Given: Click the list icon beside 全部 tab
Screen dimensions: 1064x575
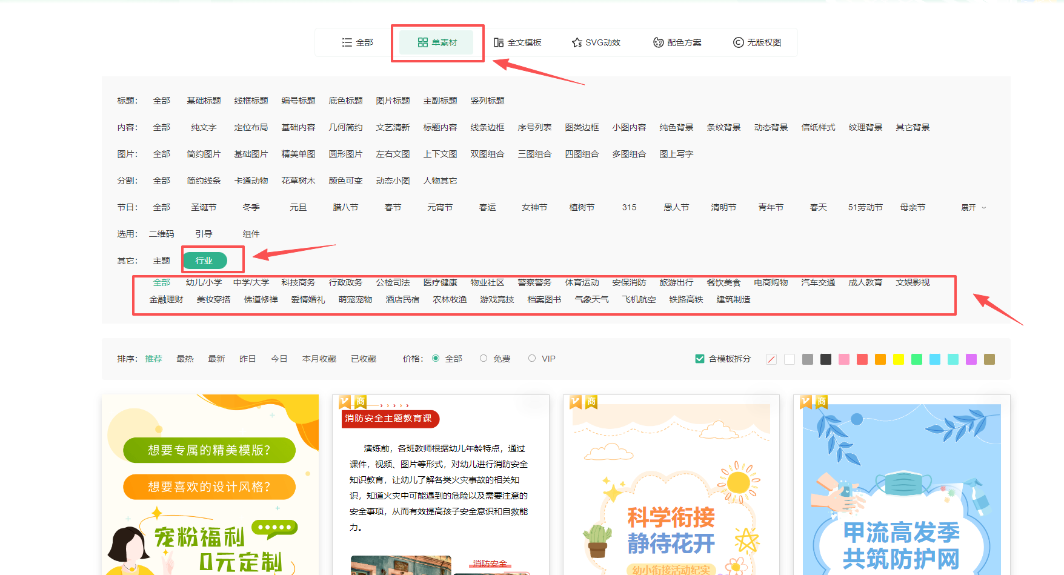Looking at the screenshot, I should (x=347, y=42).
